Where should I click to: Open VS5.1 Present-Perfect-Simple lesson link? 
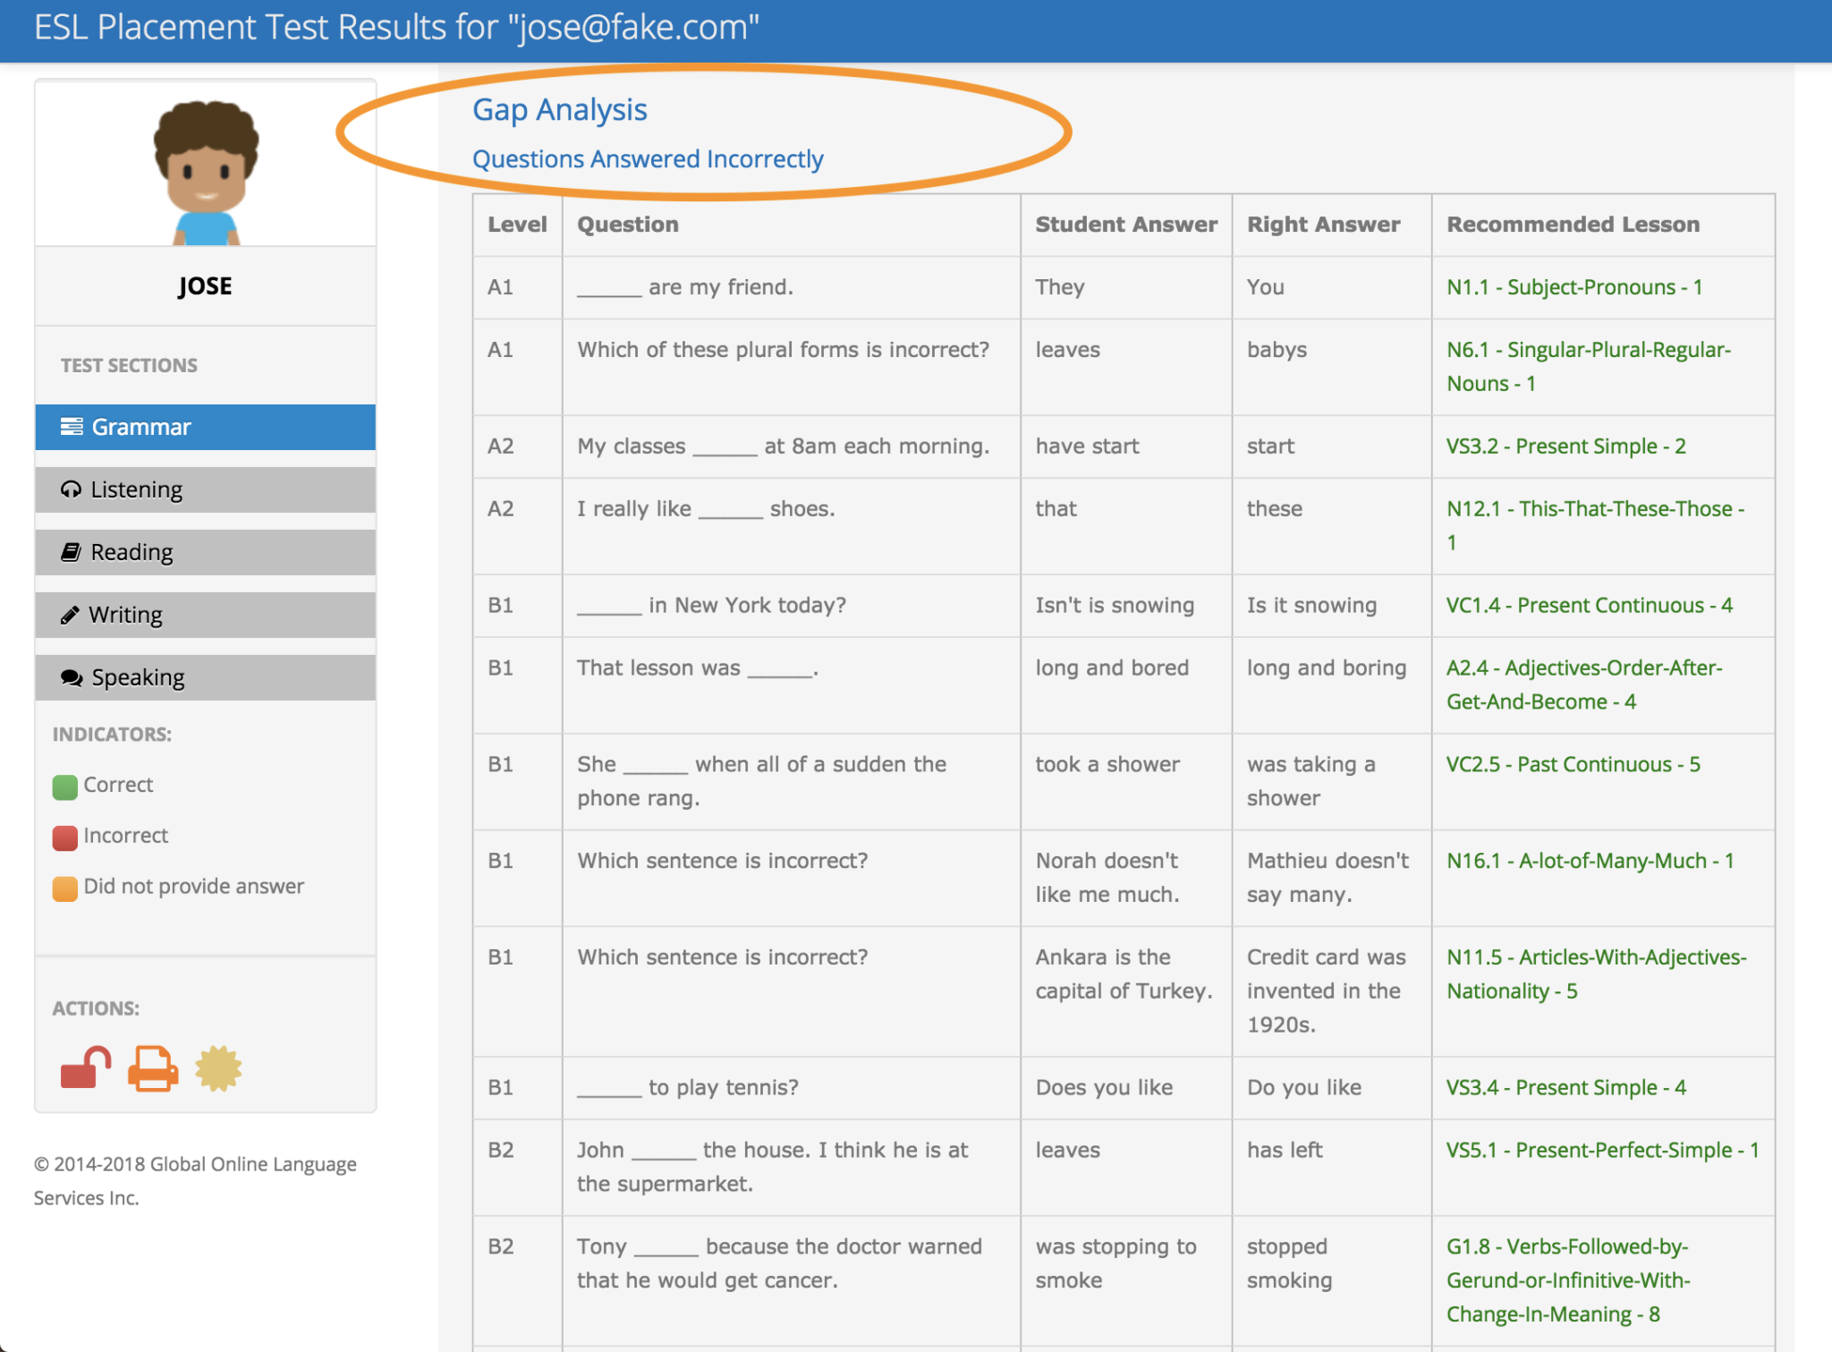[1602, 1151]
